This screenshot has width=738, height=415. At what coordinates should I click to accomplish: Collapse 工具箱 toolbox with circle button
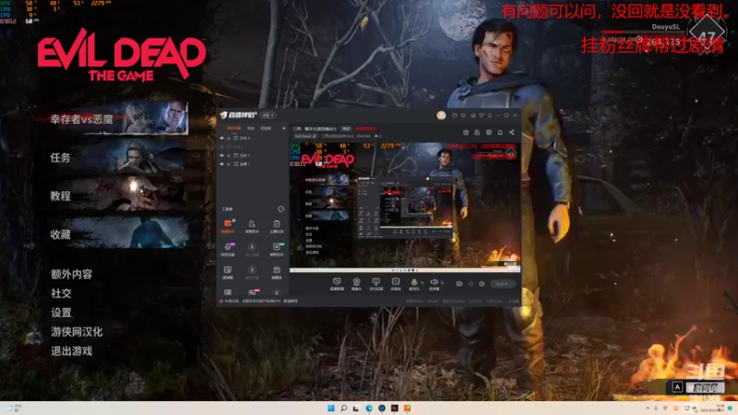coord(281,208)
